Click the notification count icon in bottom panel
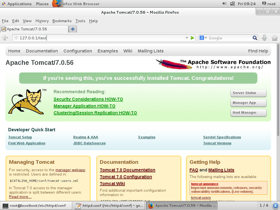Screen dimensions: 280x210 (x=275, y=206)
